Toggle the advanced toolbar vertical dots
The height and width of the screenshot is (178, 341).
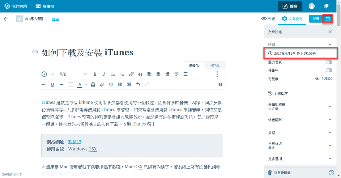[x=217, y=74]
